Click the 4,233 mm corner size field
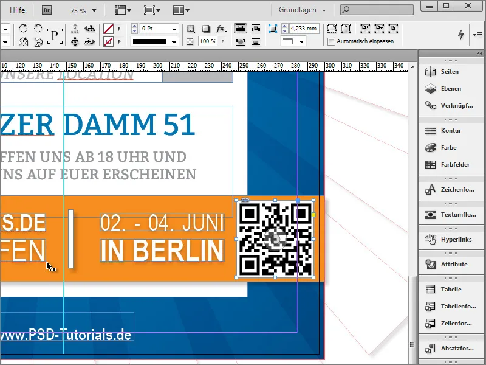Screen dimensions: 486x365 click(304, 29)
